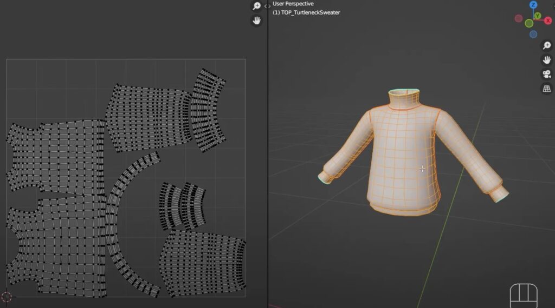This screenshot has width=555, height=308.
Task: Select the UV editor pan hand icon
Action: 256,21
